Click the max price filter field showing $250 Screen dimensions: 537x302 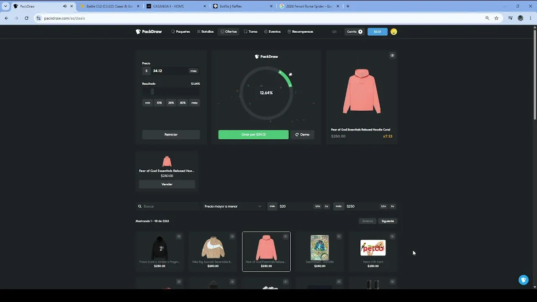click(x=362, y=206)
